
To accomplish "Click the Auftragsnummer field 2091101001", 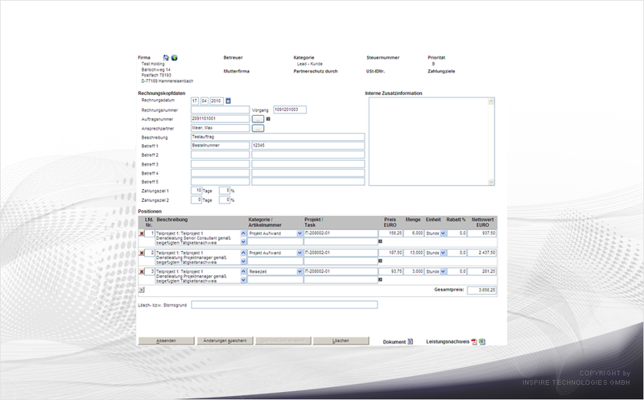I will click(220, 118).
